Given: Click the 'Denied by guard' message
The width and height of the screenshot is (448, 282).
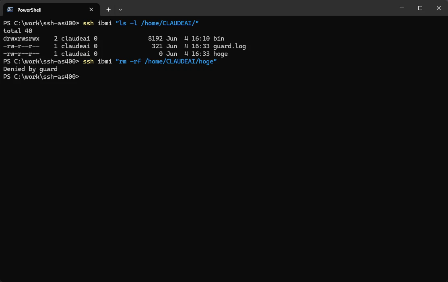Looking at the screenshot, I should click(x=30, y=69).
